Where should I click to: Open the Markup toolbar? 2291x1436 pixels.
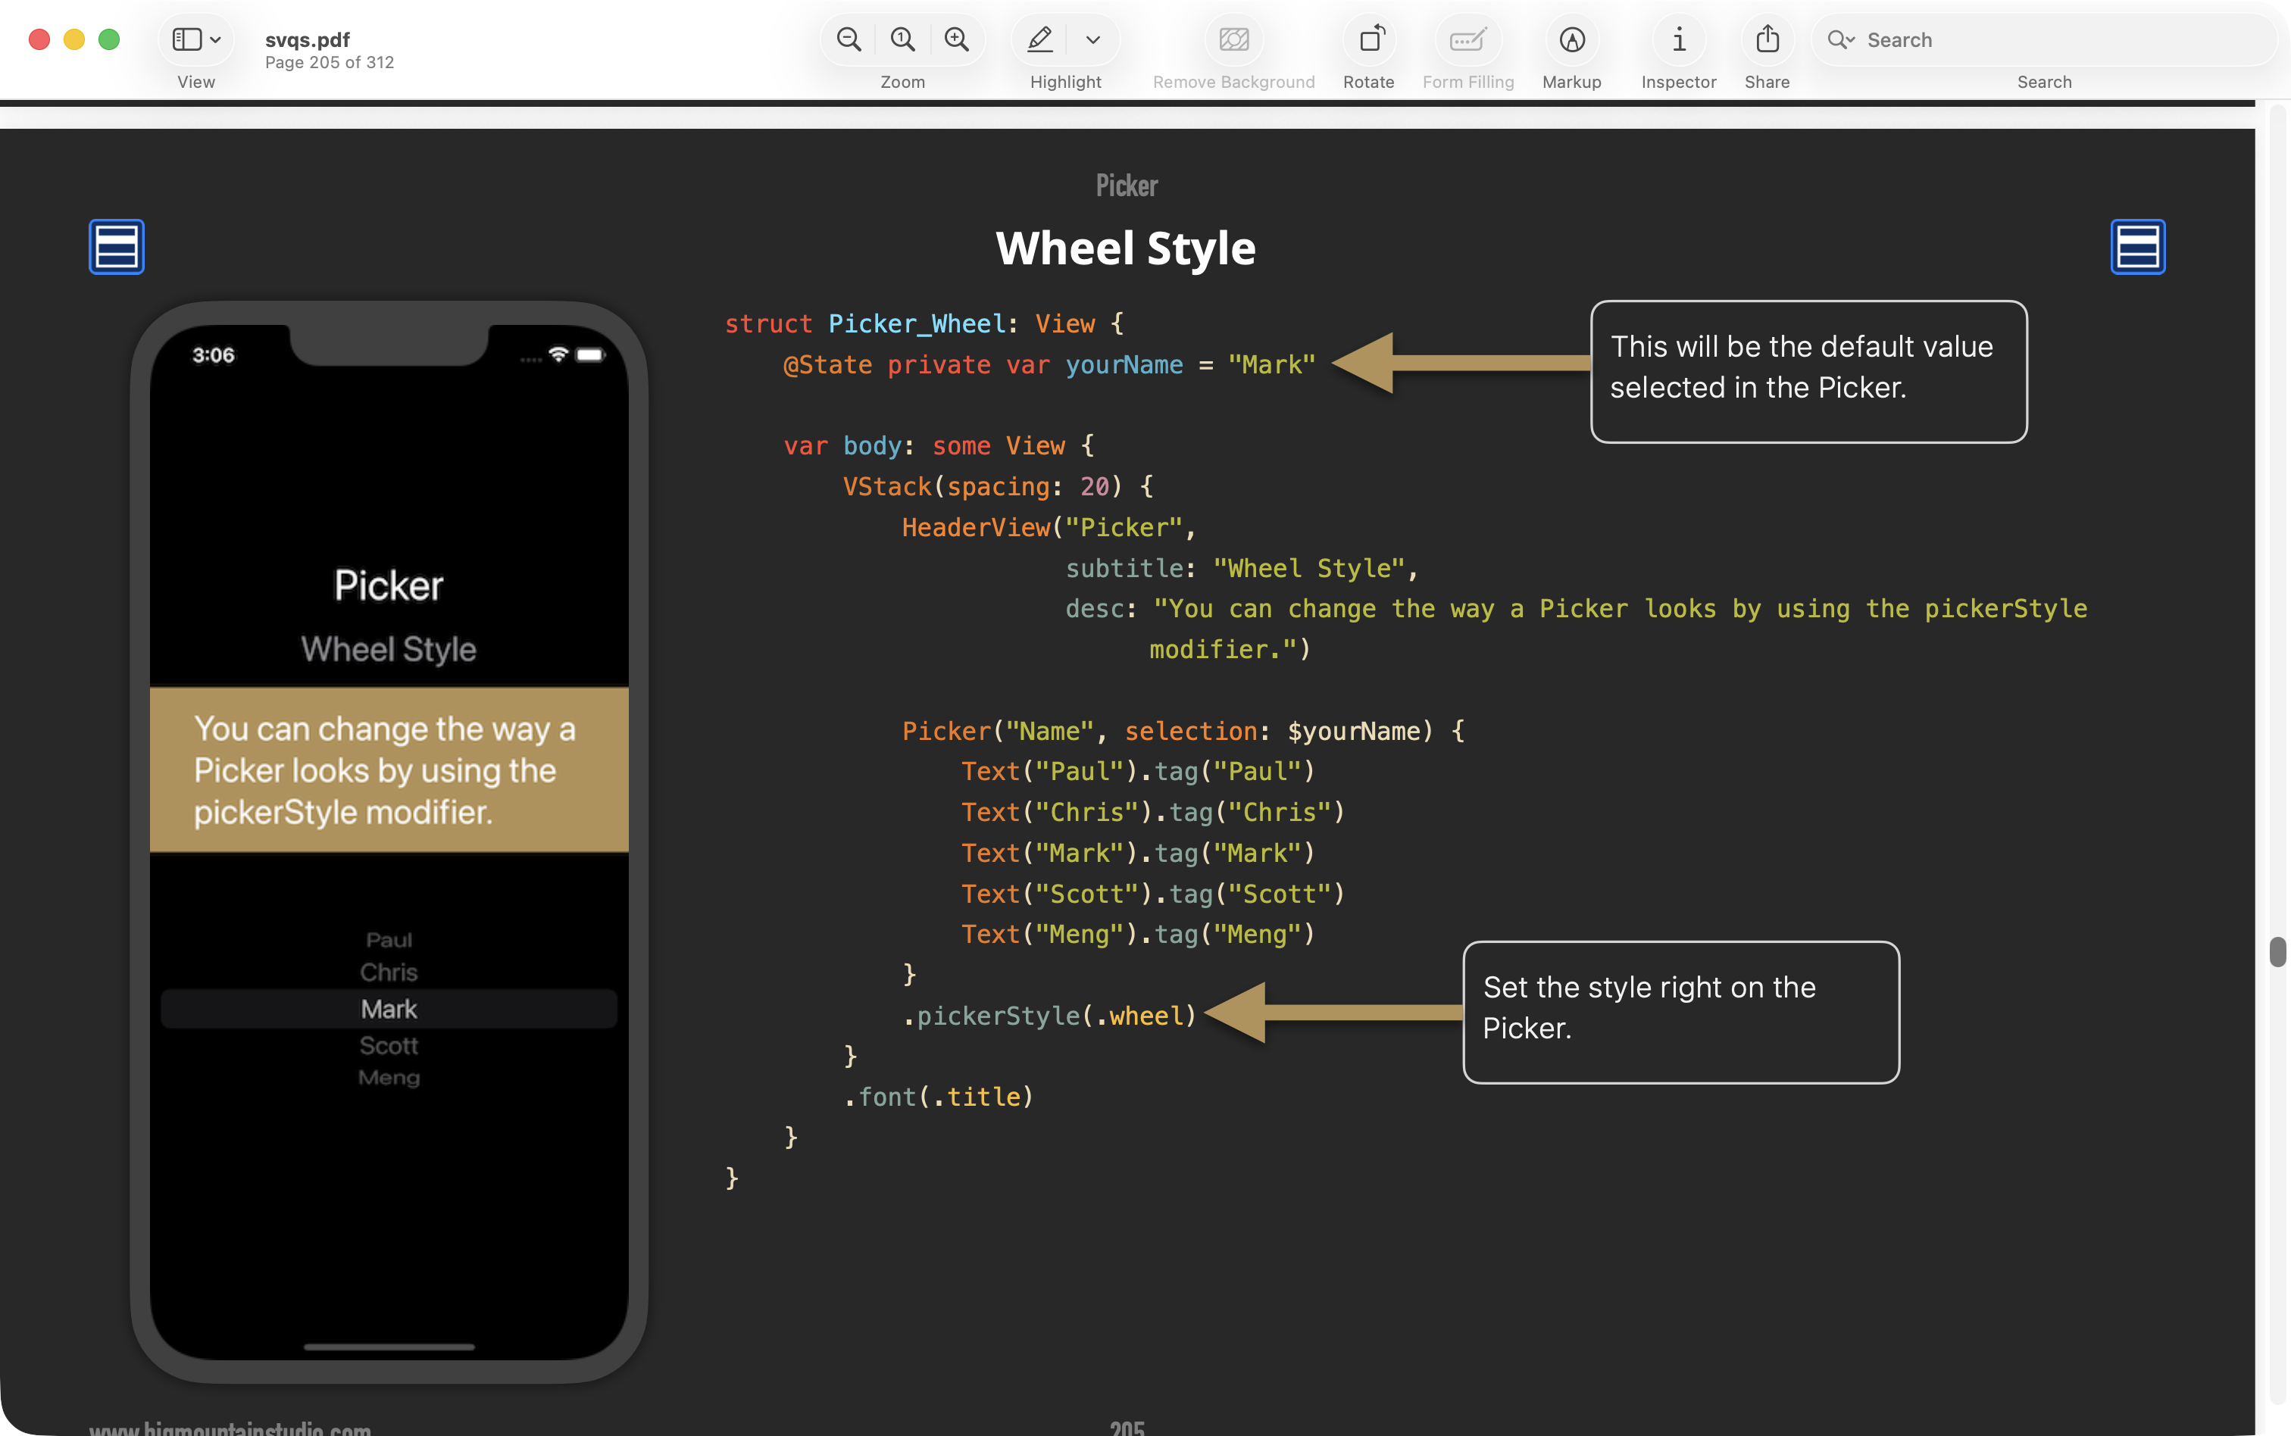[x=1572, y=40]
